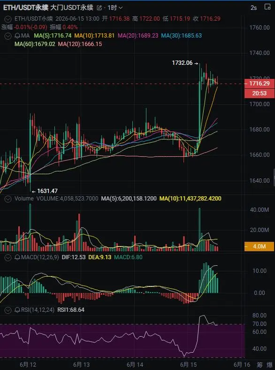Collapse the MACD(12,26,9) indicator panel

point(8,257)
